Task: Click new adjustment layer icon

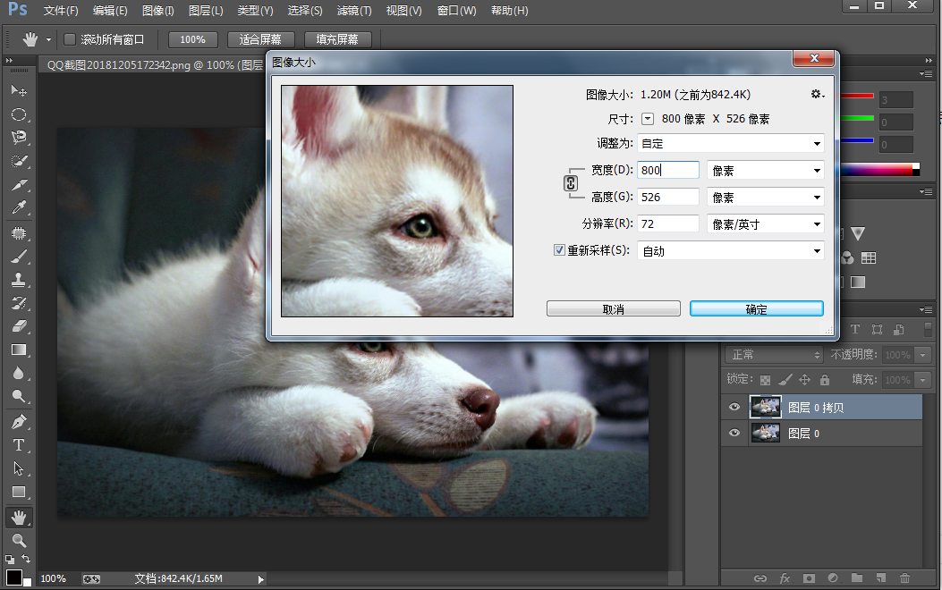Action: [833, 578]
